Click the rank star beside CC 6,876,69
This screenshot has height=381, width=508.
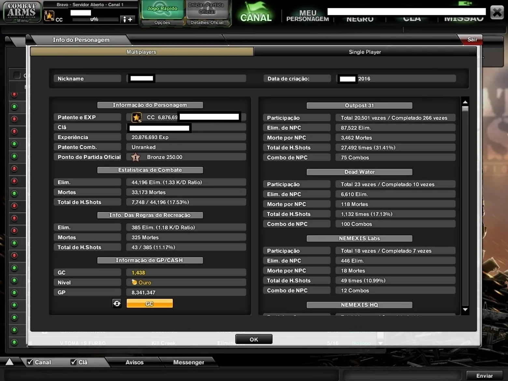(136, 117)
